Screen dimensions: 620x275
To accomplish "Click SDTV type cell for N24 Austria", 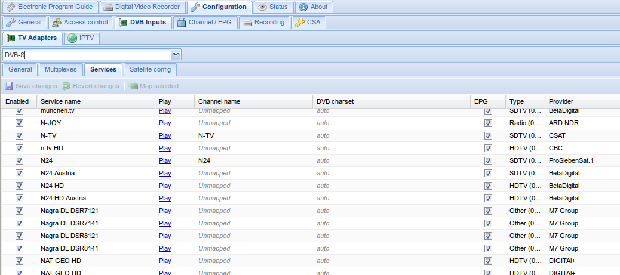I will coord(526,174).
